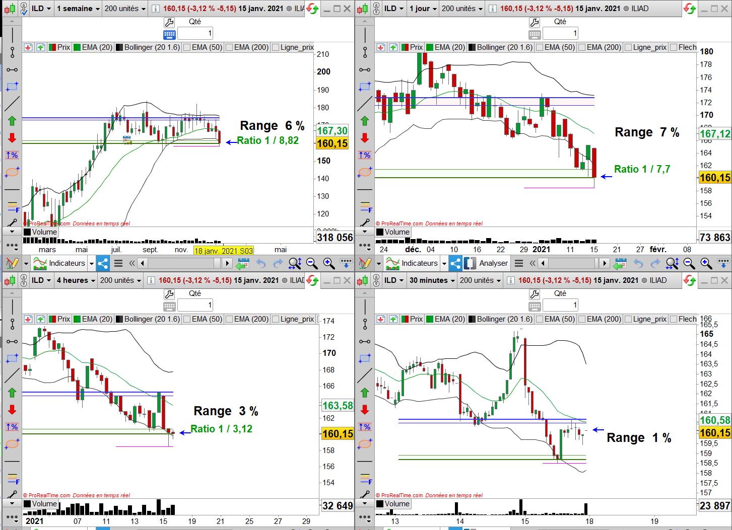The height and width of the screenshot is (530, 732).
Task: Expand the arrow beside Indicateurs in 1 semaine toolbar
Action: (91, 263)
